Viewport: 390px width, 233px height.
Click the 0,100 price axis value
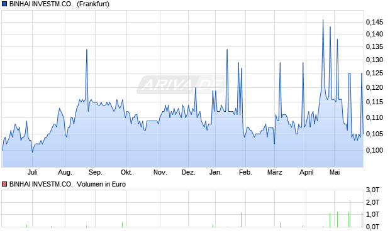[x=374, y=150]
